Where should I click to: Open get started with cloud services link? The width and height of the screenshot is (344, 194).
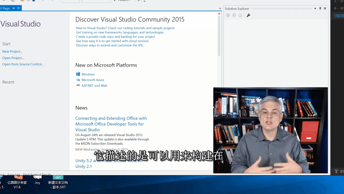tap(112, 41)
